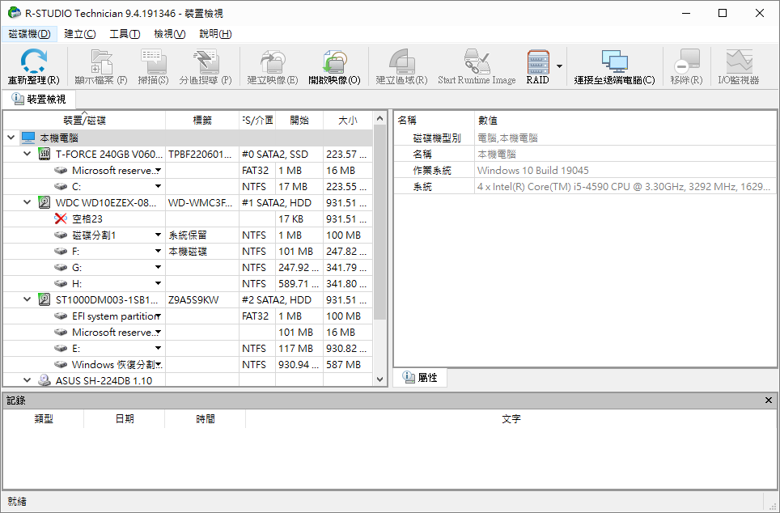Viewport: 780px width, 513px height.
Task: Open the 磁碟機(D) menu
Action: (30, 34)
